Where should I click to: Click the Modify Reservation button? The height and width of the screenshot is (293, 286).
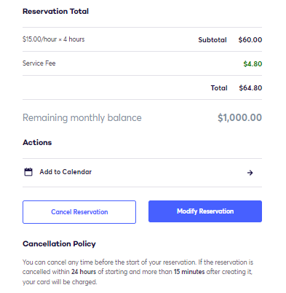[205, 211]
